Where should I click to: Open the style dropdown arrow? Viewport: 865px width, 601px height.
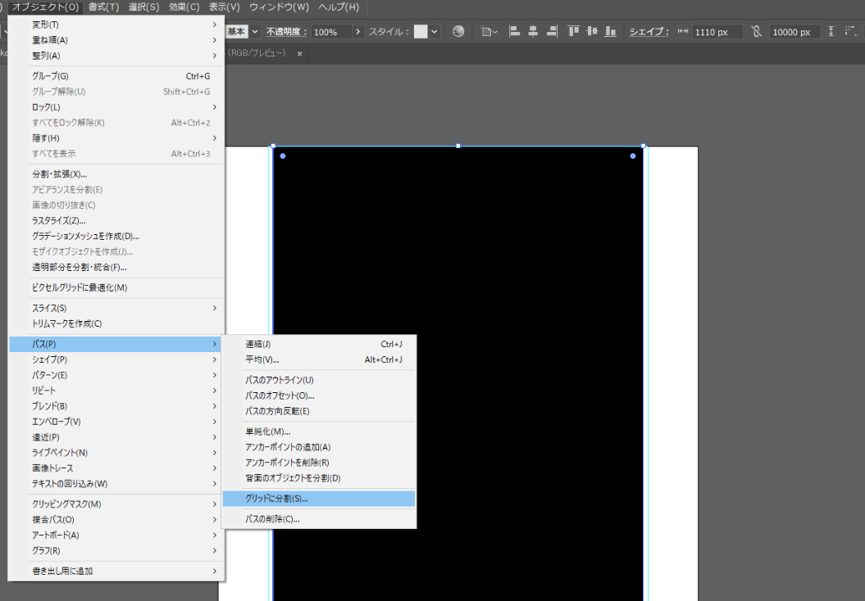pyautogui.click(x=435, y=31)
